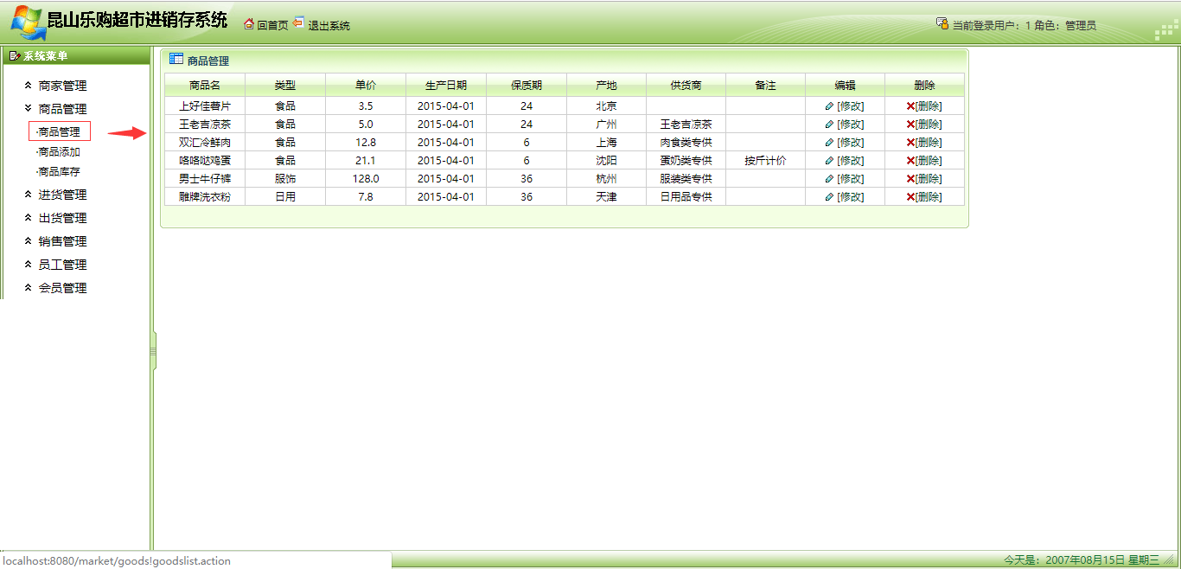The image size is (1181, 569).
Task: Click the pencil icon for 咯咯哒鸡蛋
Action: click(829, 160)
